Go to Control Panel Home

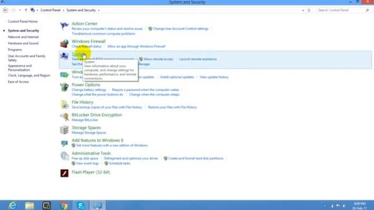coord(23,22)
